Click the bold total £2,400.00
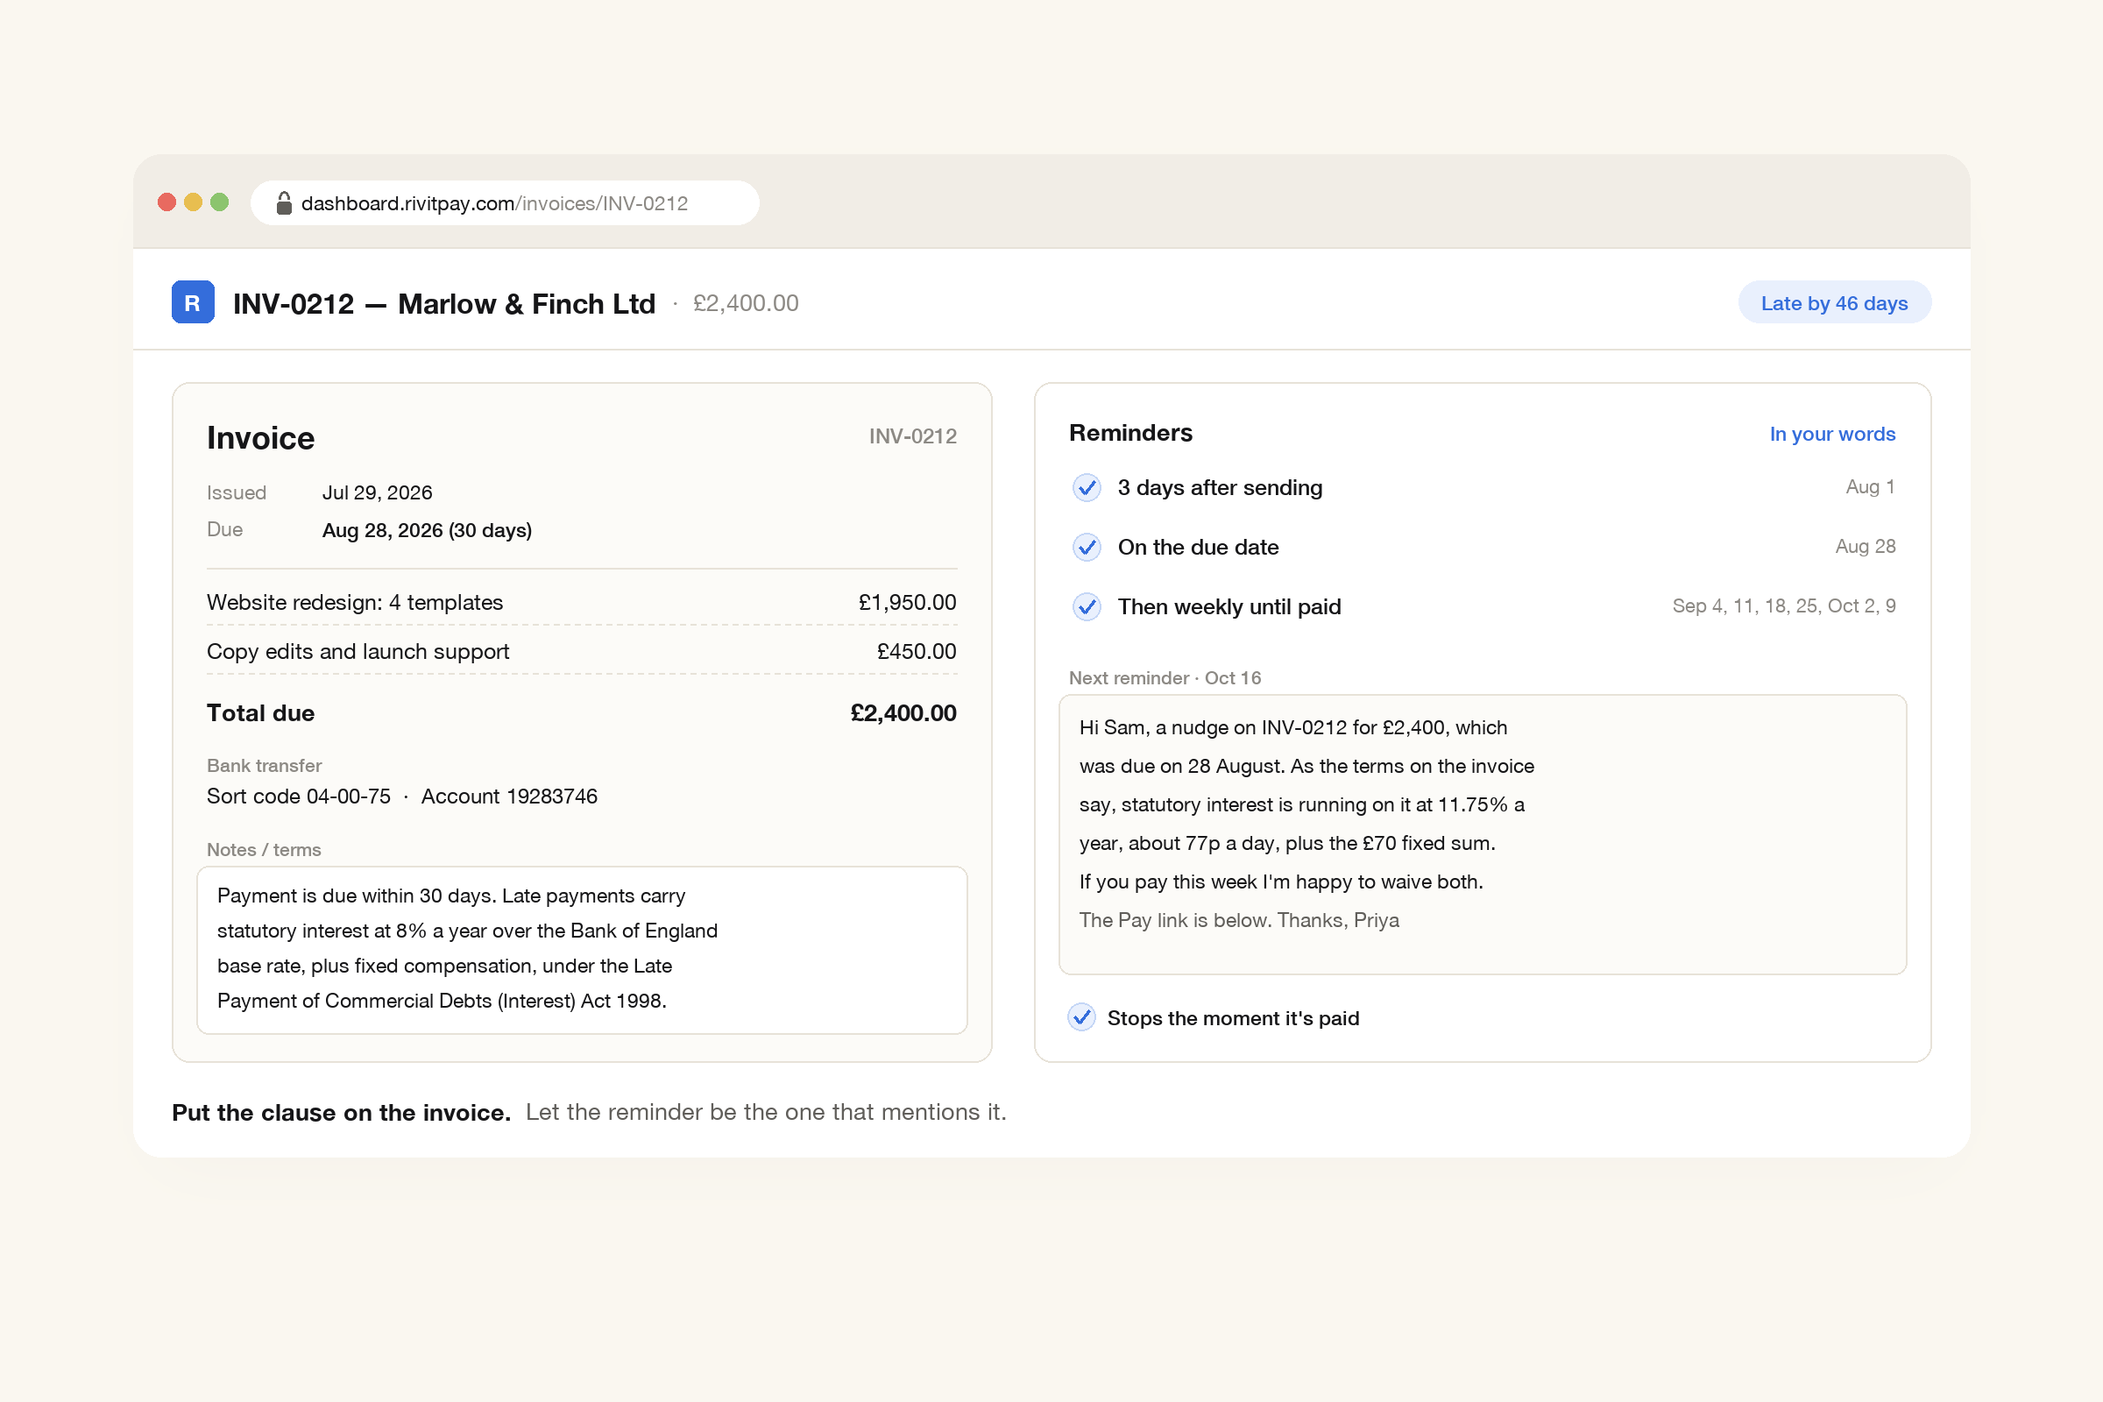 click(x=903, y=713)
